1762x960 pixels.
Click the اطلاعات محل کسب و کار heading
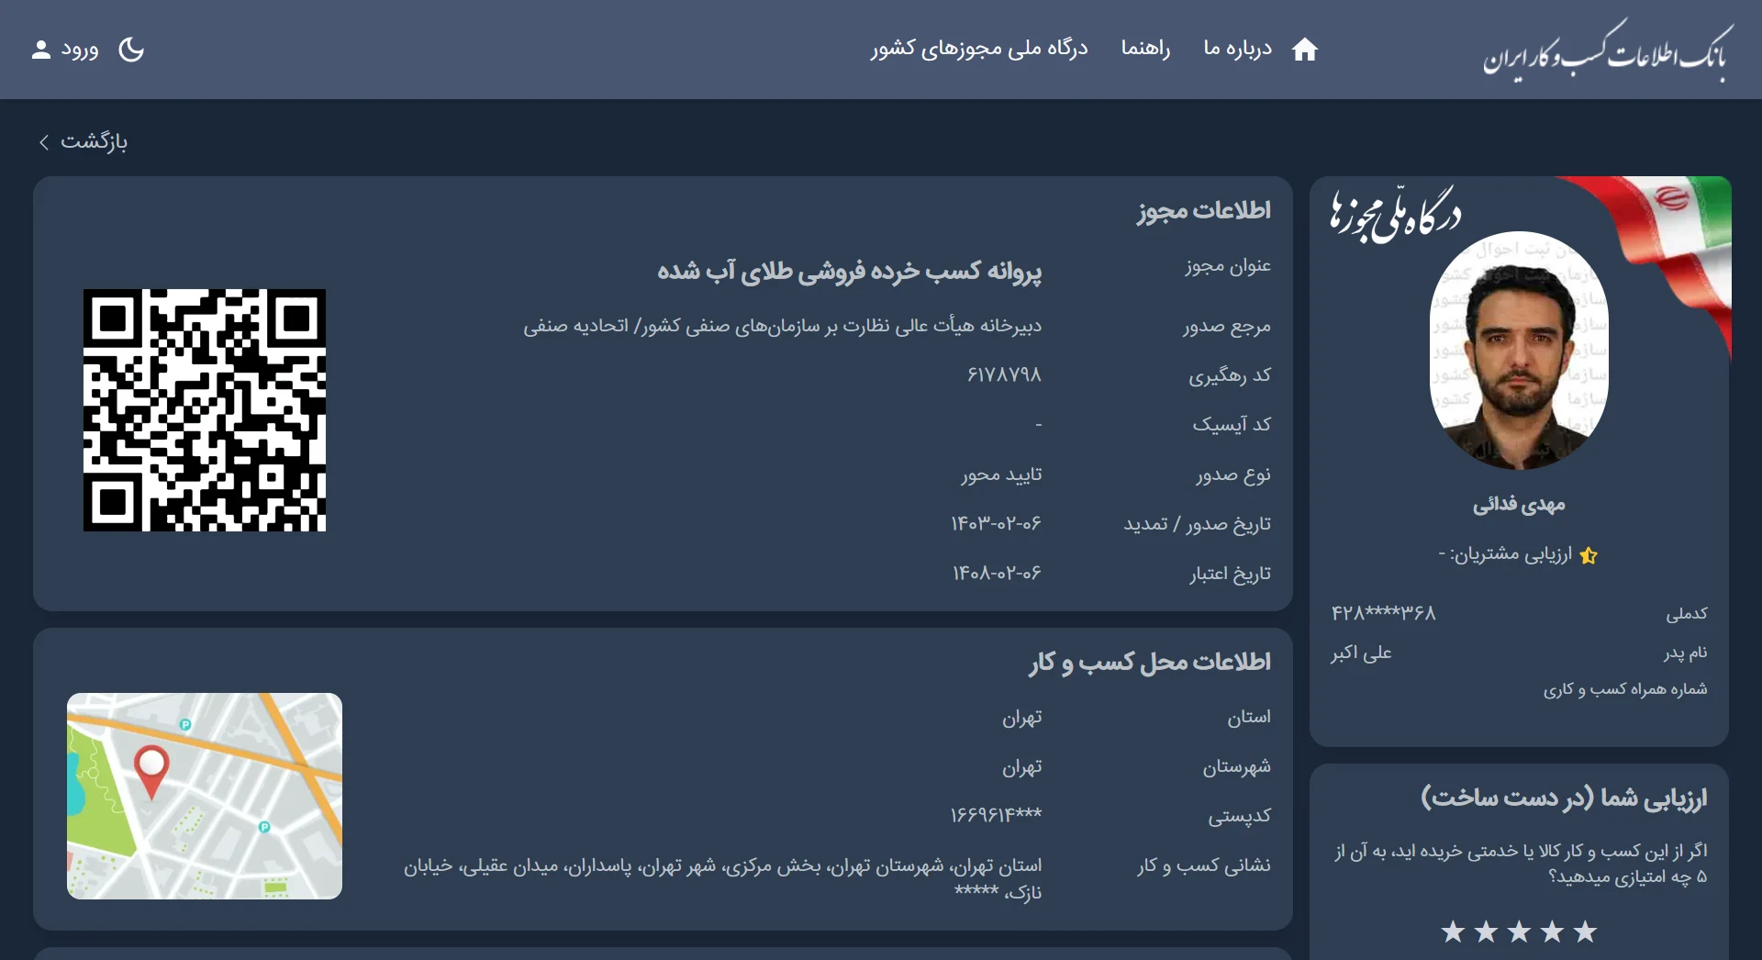tap(1150, 662)
